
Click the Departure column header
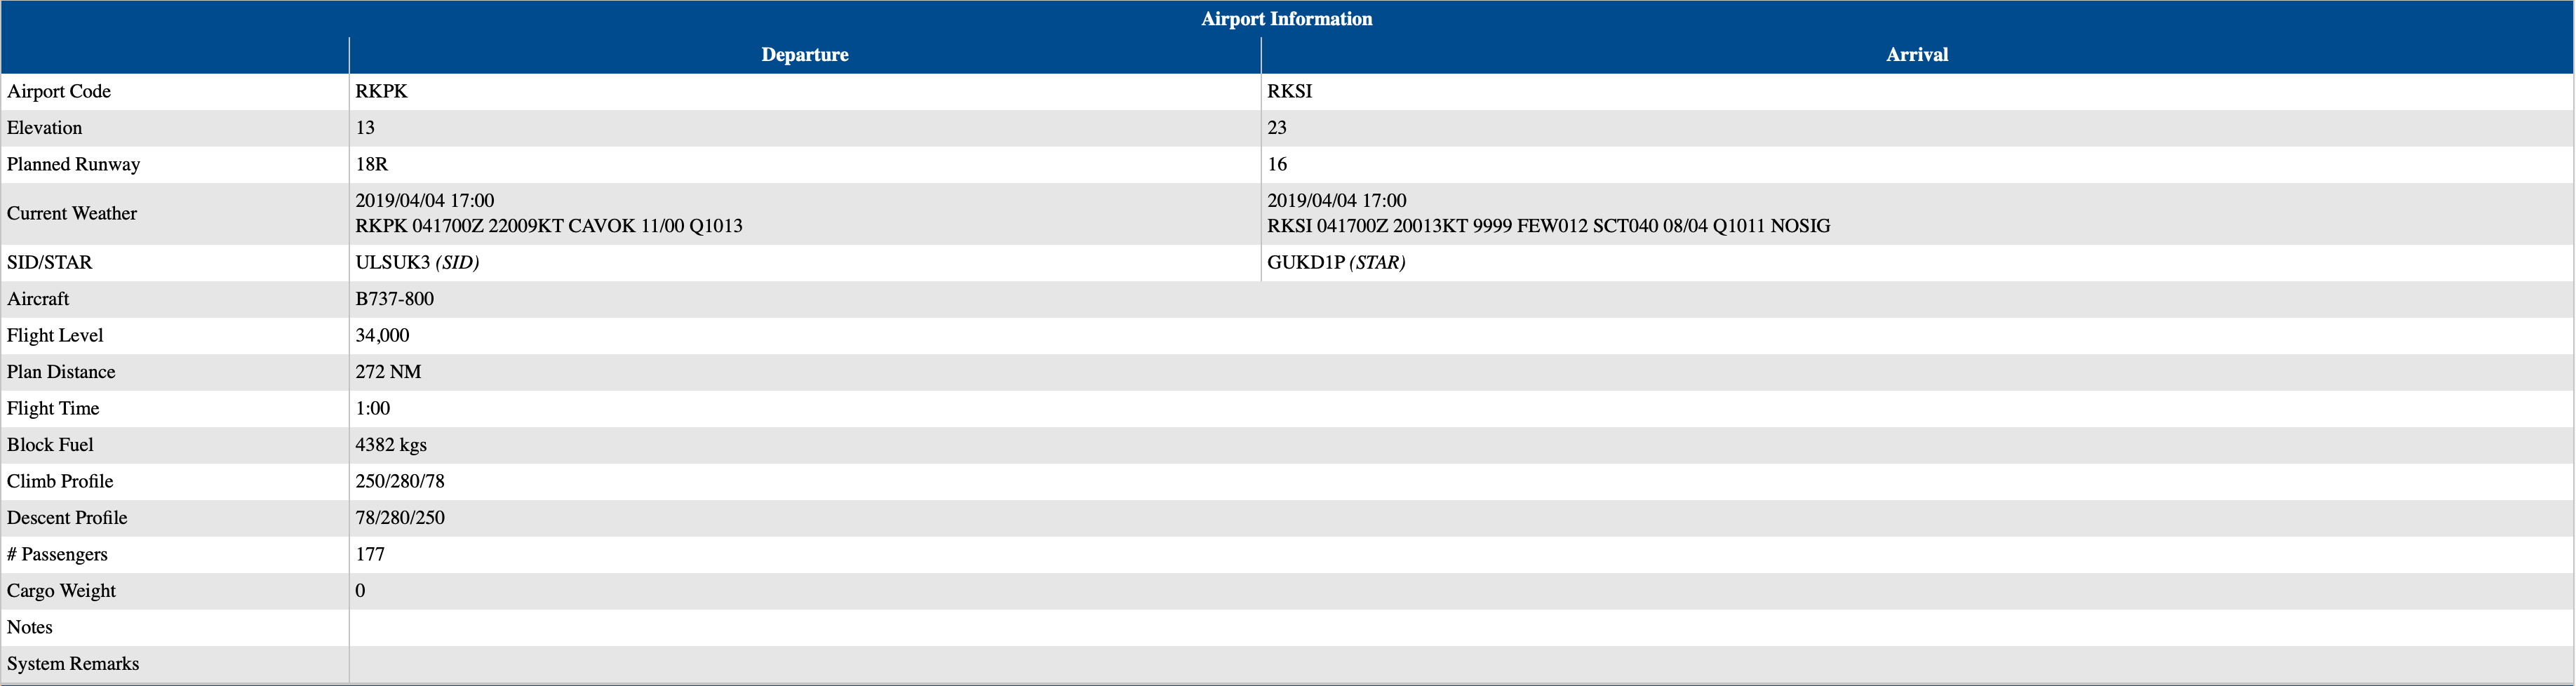[804, 55]
